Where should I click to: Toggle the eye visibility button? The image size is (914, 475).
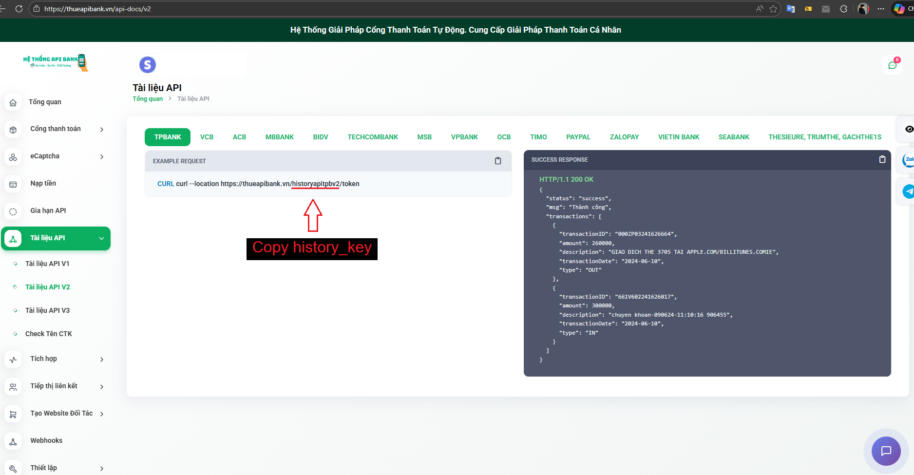[909, 129]
